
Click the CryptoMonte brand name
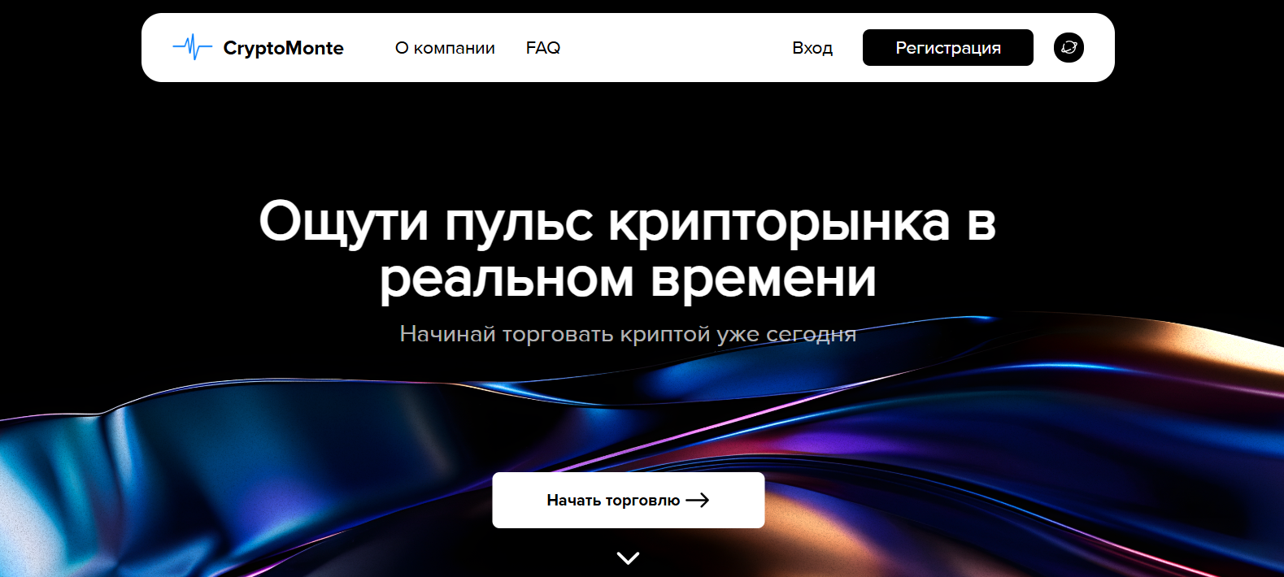point(283,48)
